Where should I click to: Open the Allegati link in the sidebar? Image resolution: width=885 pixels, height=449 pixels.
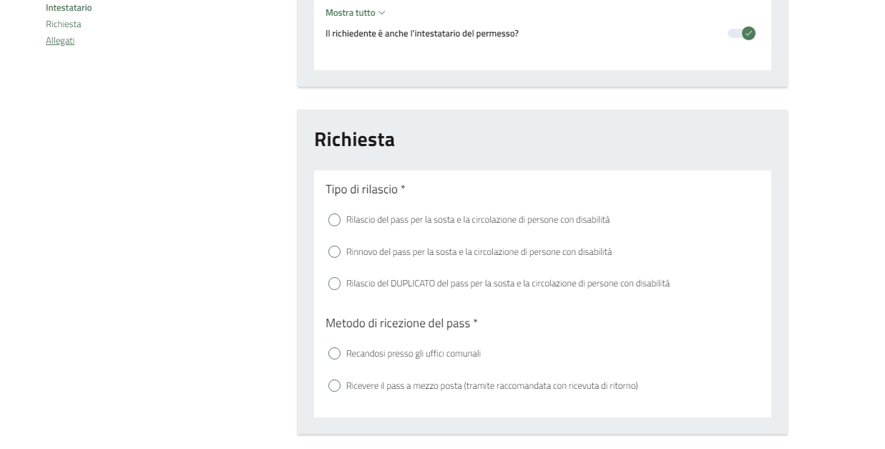[x=60, y=41]
